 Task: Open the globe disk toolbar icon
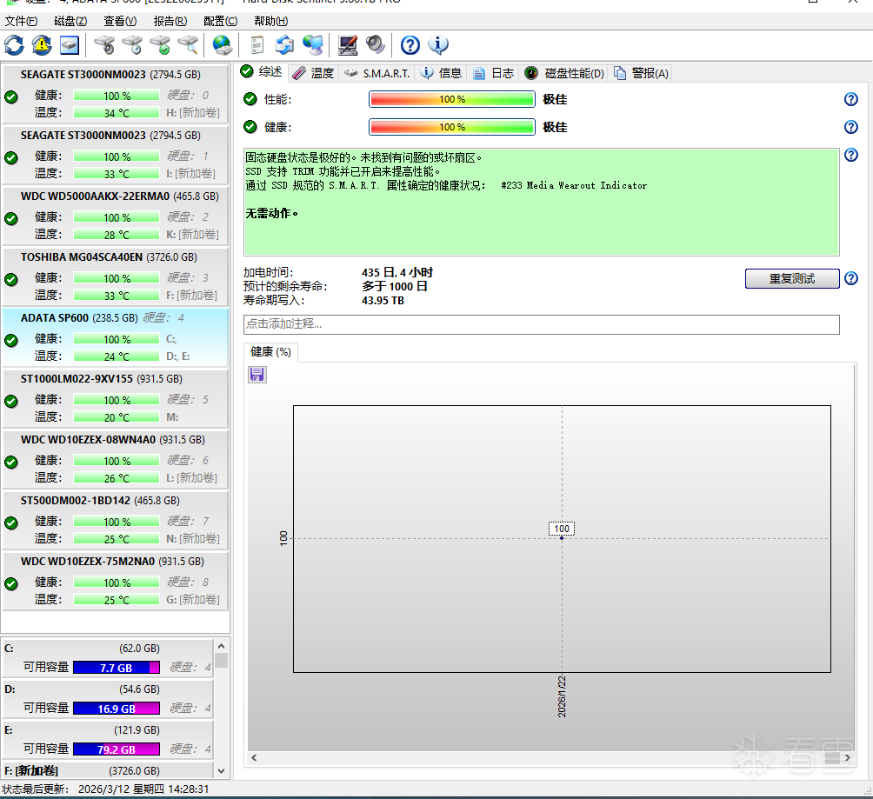(223, 45)
